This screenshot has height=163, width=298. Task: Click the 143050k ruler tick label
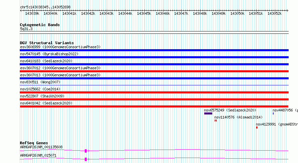[x=237, y=13]
